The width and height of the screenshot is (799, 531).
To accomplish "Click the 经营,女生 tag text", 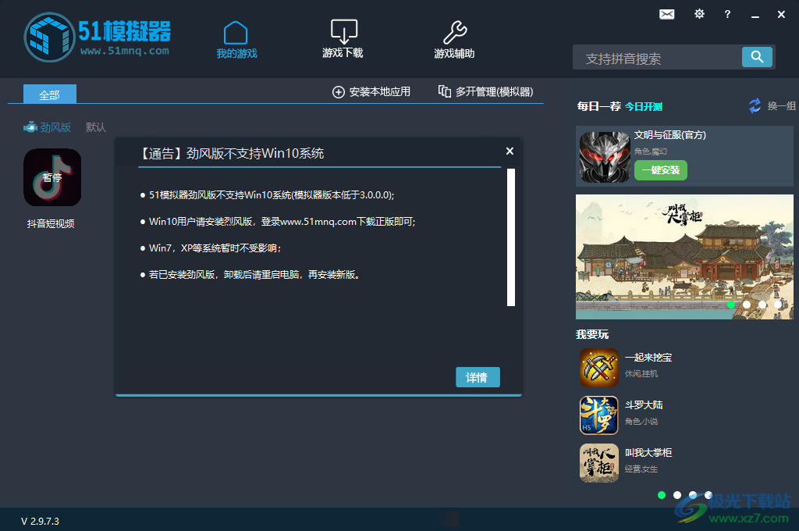I will [641, 469].
